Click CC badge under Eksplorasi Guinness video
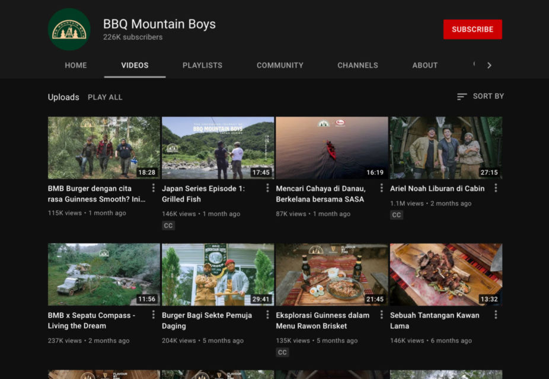 (x=282, y=352)
